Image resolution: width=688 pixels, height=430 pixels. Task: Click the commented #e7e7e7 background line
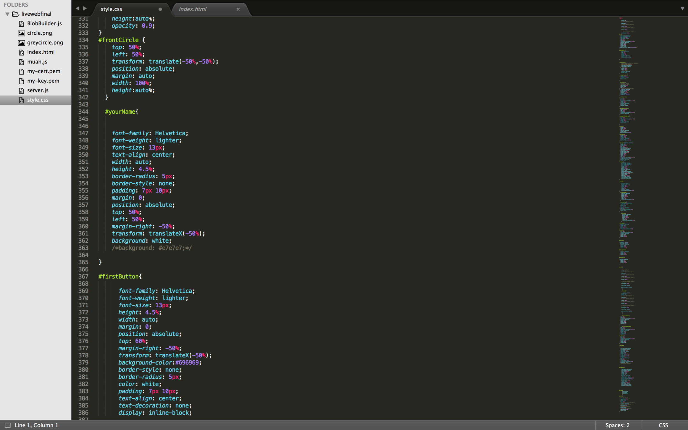pyautogui.click(x=152, y=248)
